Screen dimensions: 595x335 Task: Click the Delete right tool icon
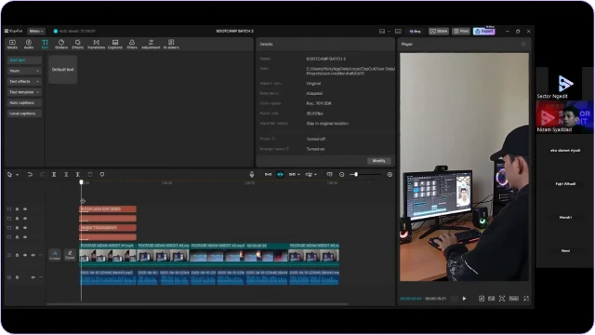click(x=78, y=174)
